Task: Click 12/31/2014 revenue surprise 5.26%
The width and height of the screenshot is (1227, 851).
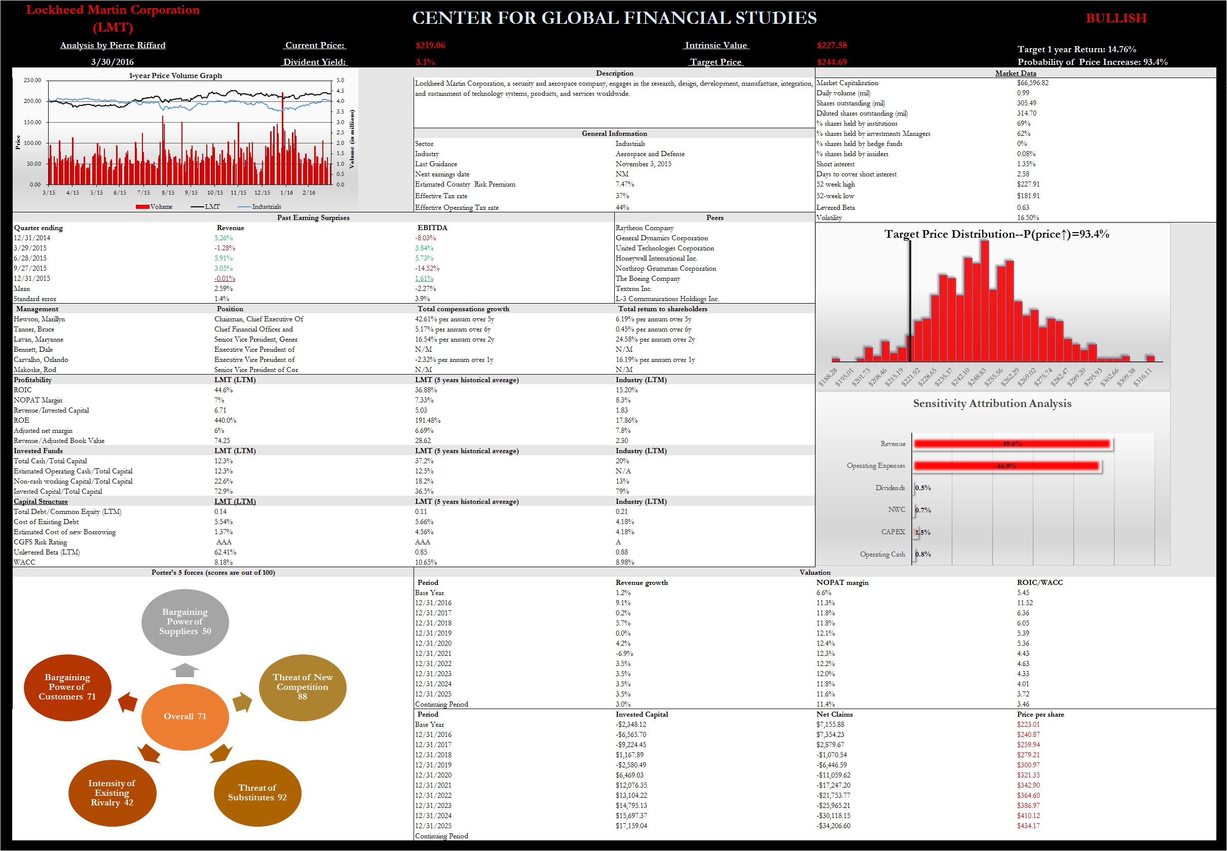Action: [224, 238]
